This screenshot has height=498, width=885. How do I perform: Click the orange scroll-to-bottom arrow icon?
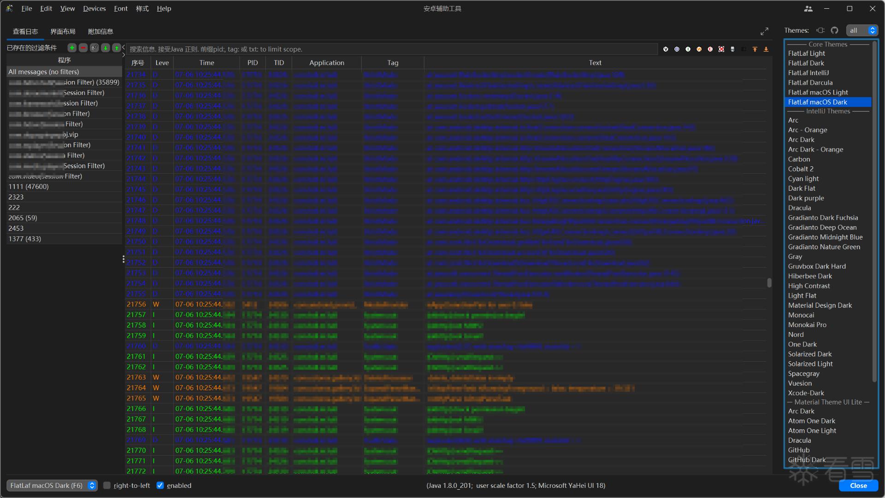pos(766,49)
